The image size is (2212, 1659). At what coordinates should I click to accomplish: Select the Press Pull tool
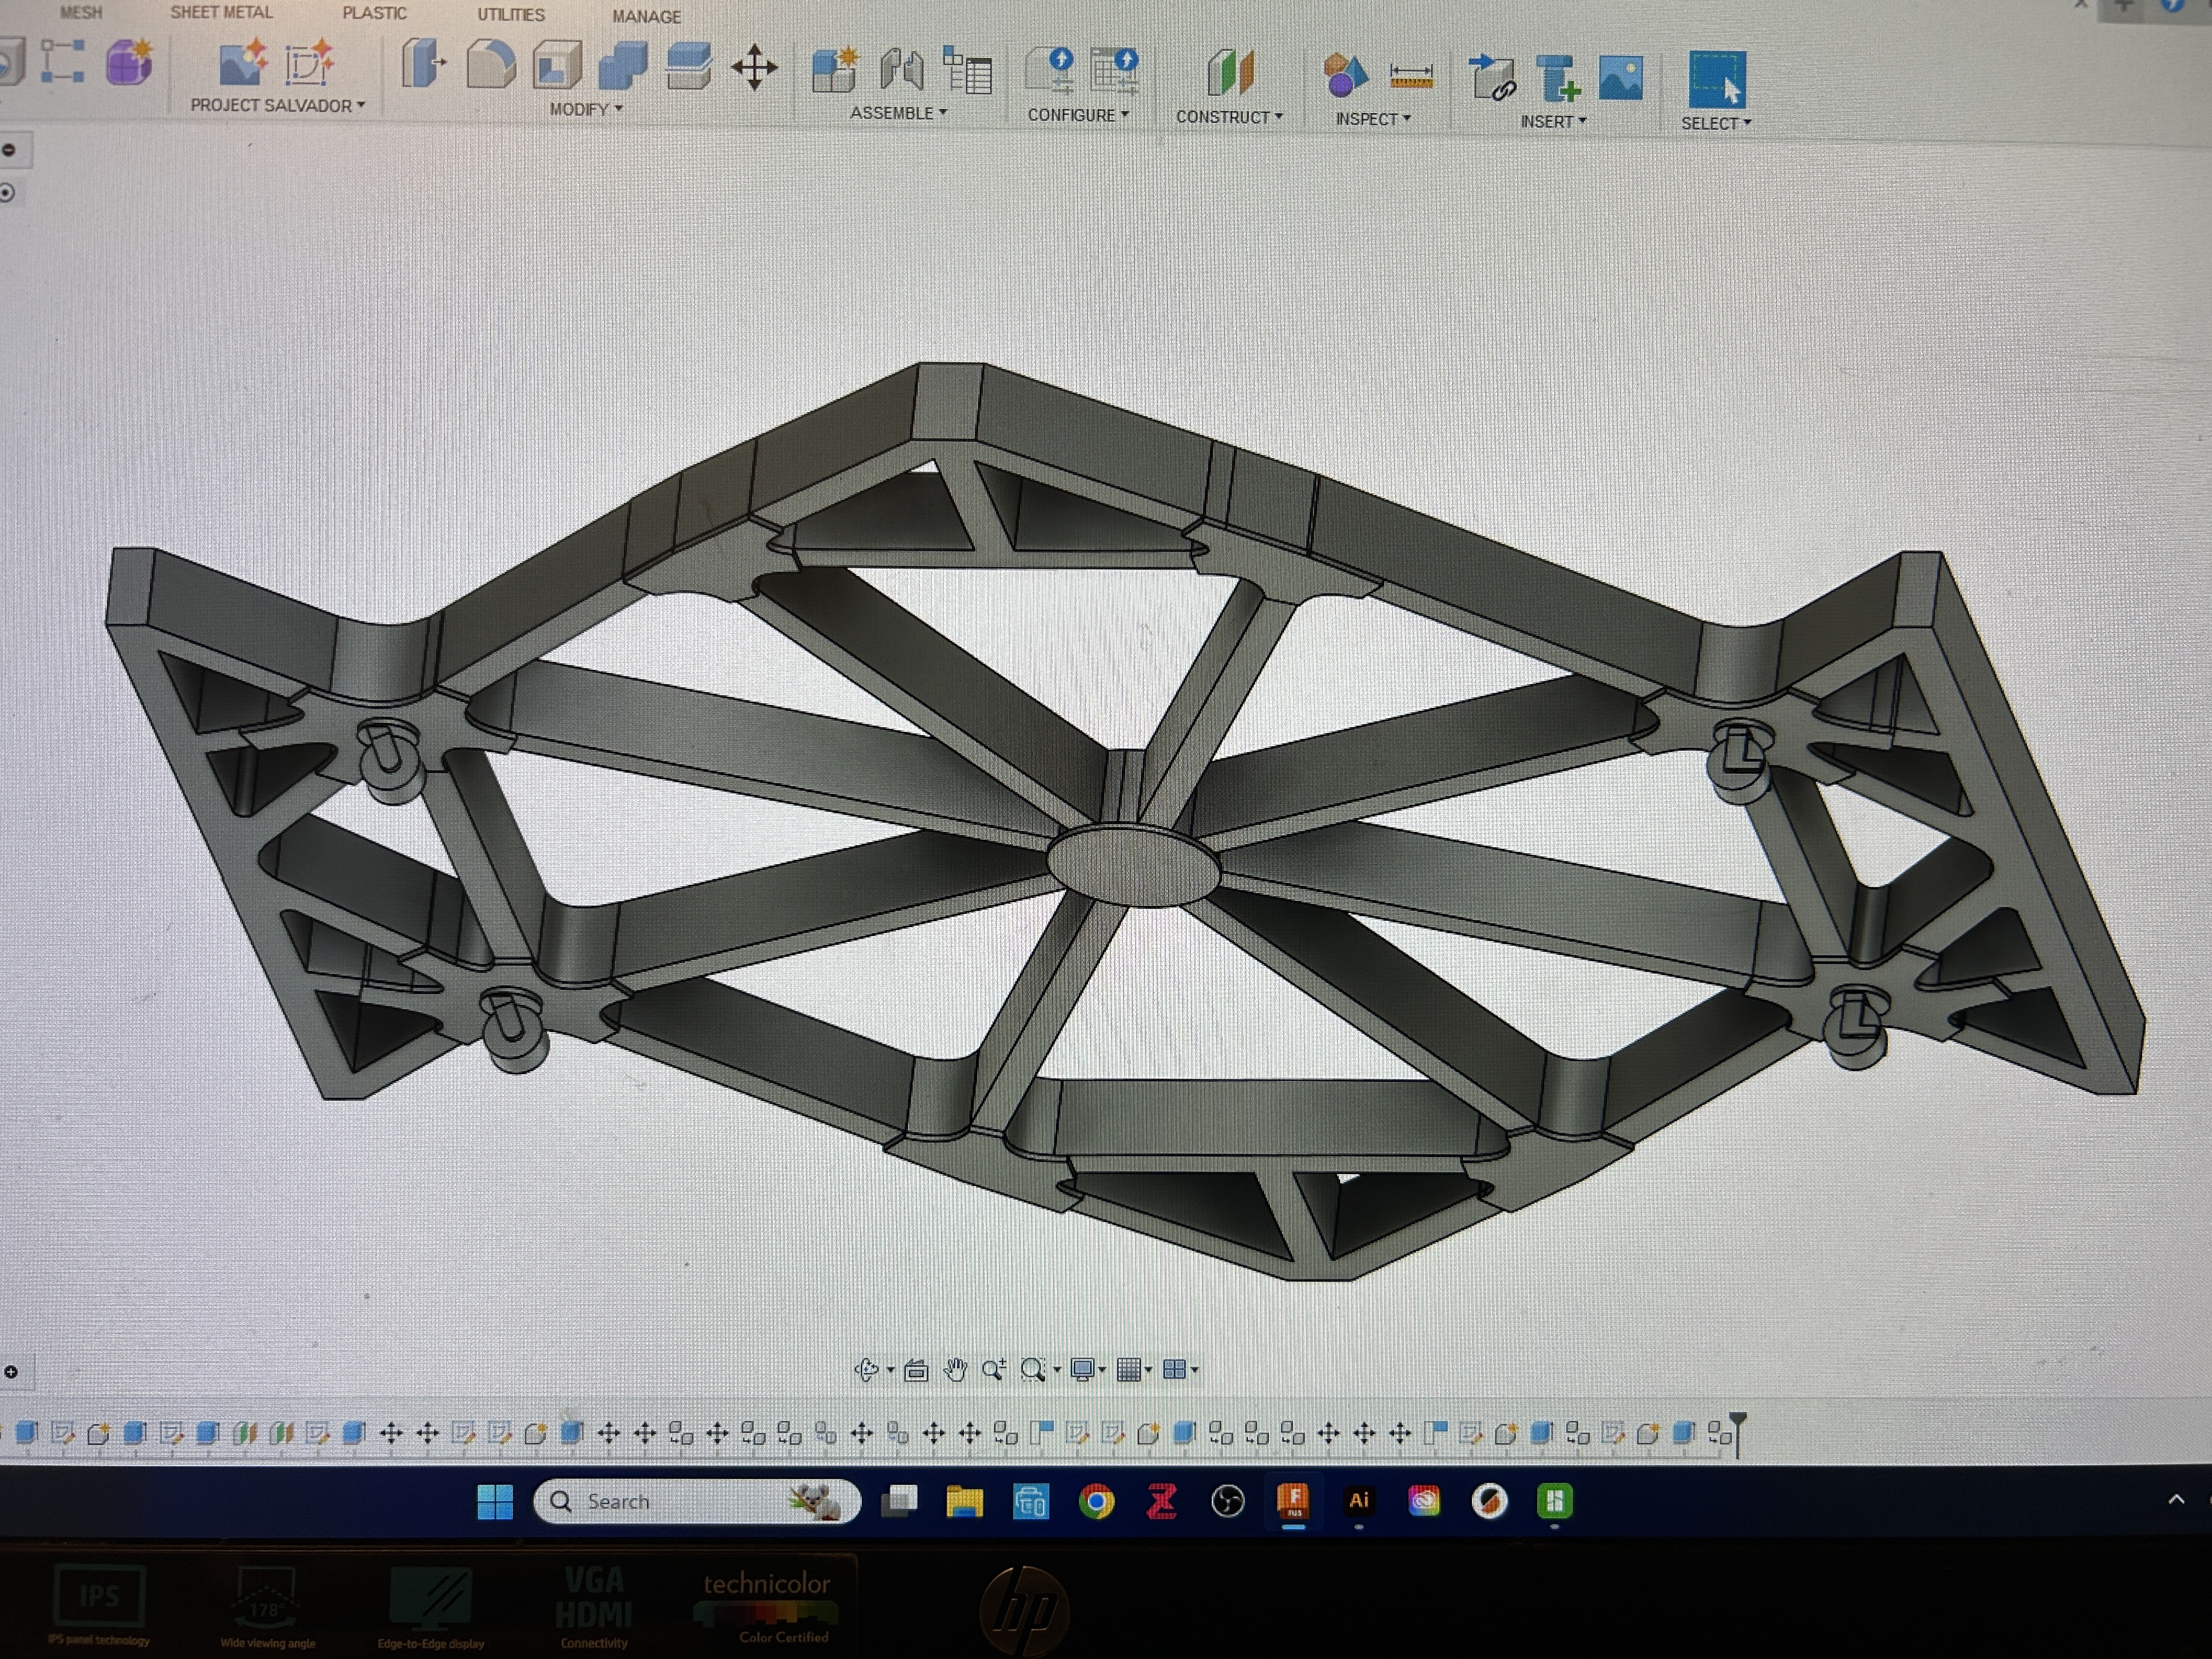(424, 65)
